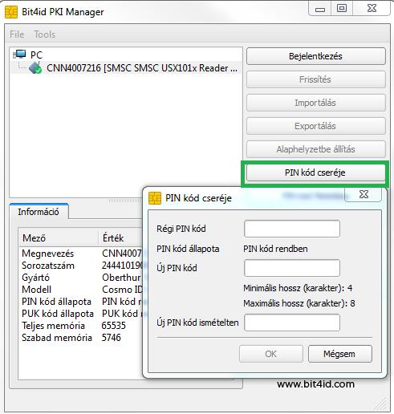The width and height of the screenshot is (394, 414).
Task: Click the Minimális hossz (karakter): 4 text
Action: (298, 288)
